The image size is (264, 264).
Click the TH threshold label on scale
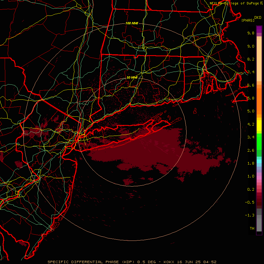click(252, 229)
